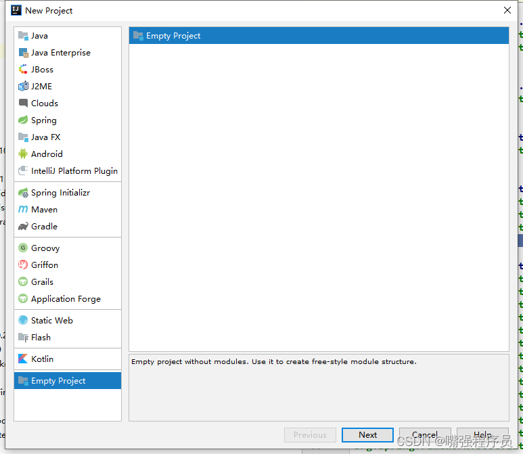Viewport: 523px width, 454px height.
Task: Select Application Forge entry
Action: [x=68, y=298]
